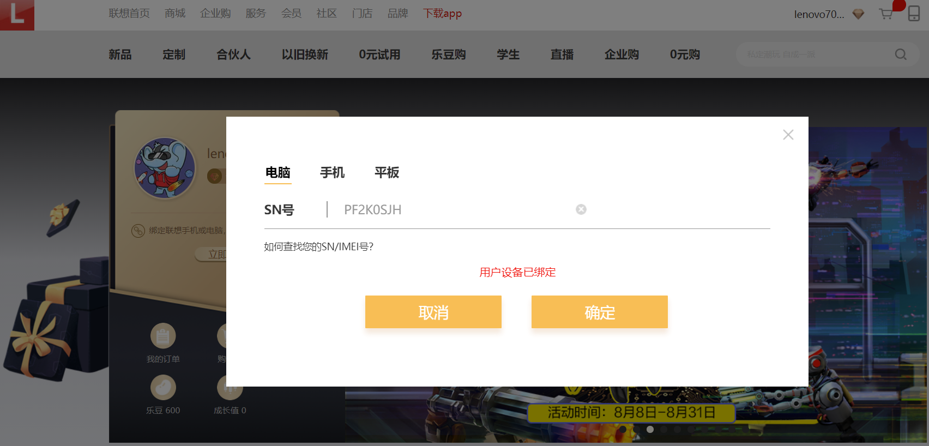This screenshot has width=929, height=446.
Task: Open 如何查找您的SN/IMEI号 help link
Action: (x=319, y=246)
